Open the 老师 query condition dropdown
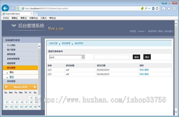Screen dimensions: 179x117 click(x=67, y=57)
